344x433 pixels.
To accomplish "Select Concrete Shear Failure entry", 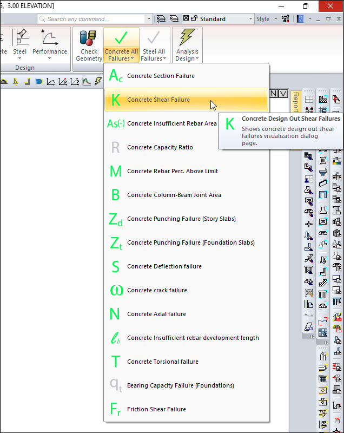I will coord(158,100).
